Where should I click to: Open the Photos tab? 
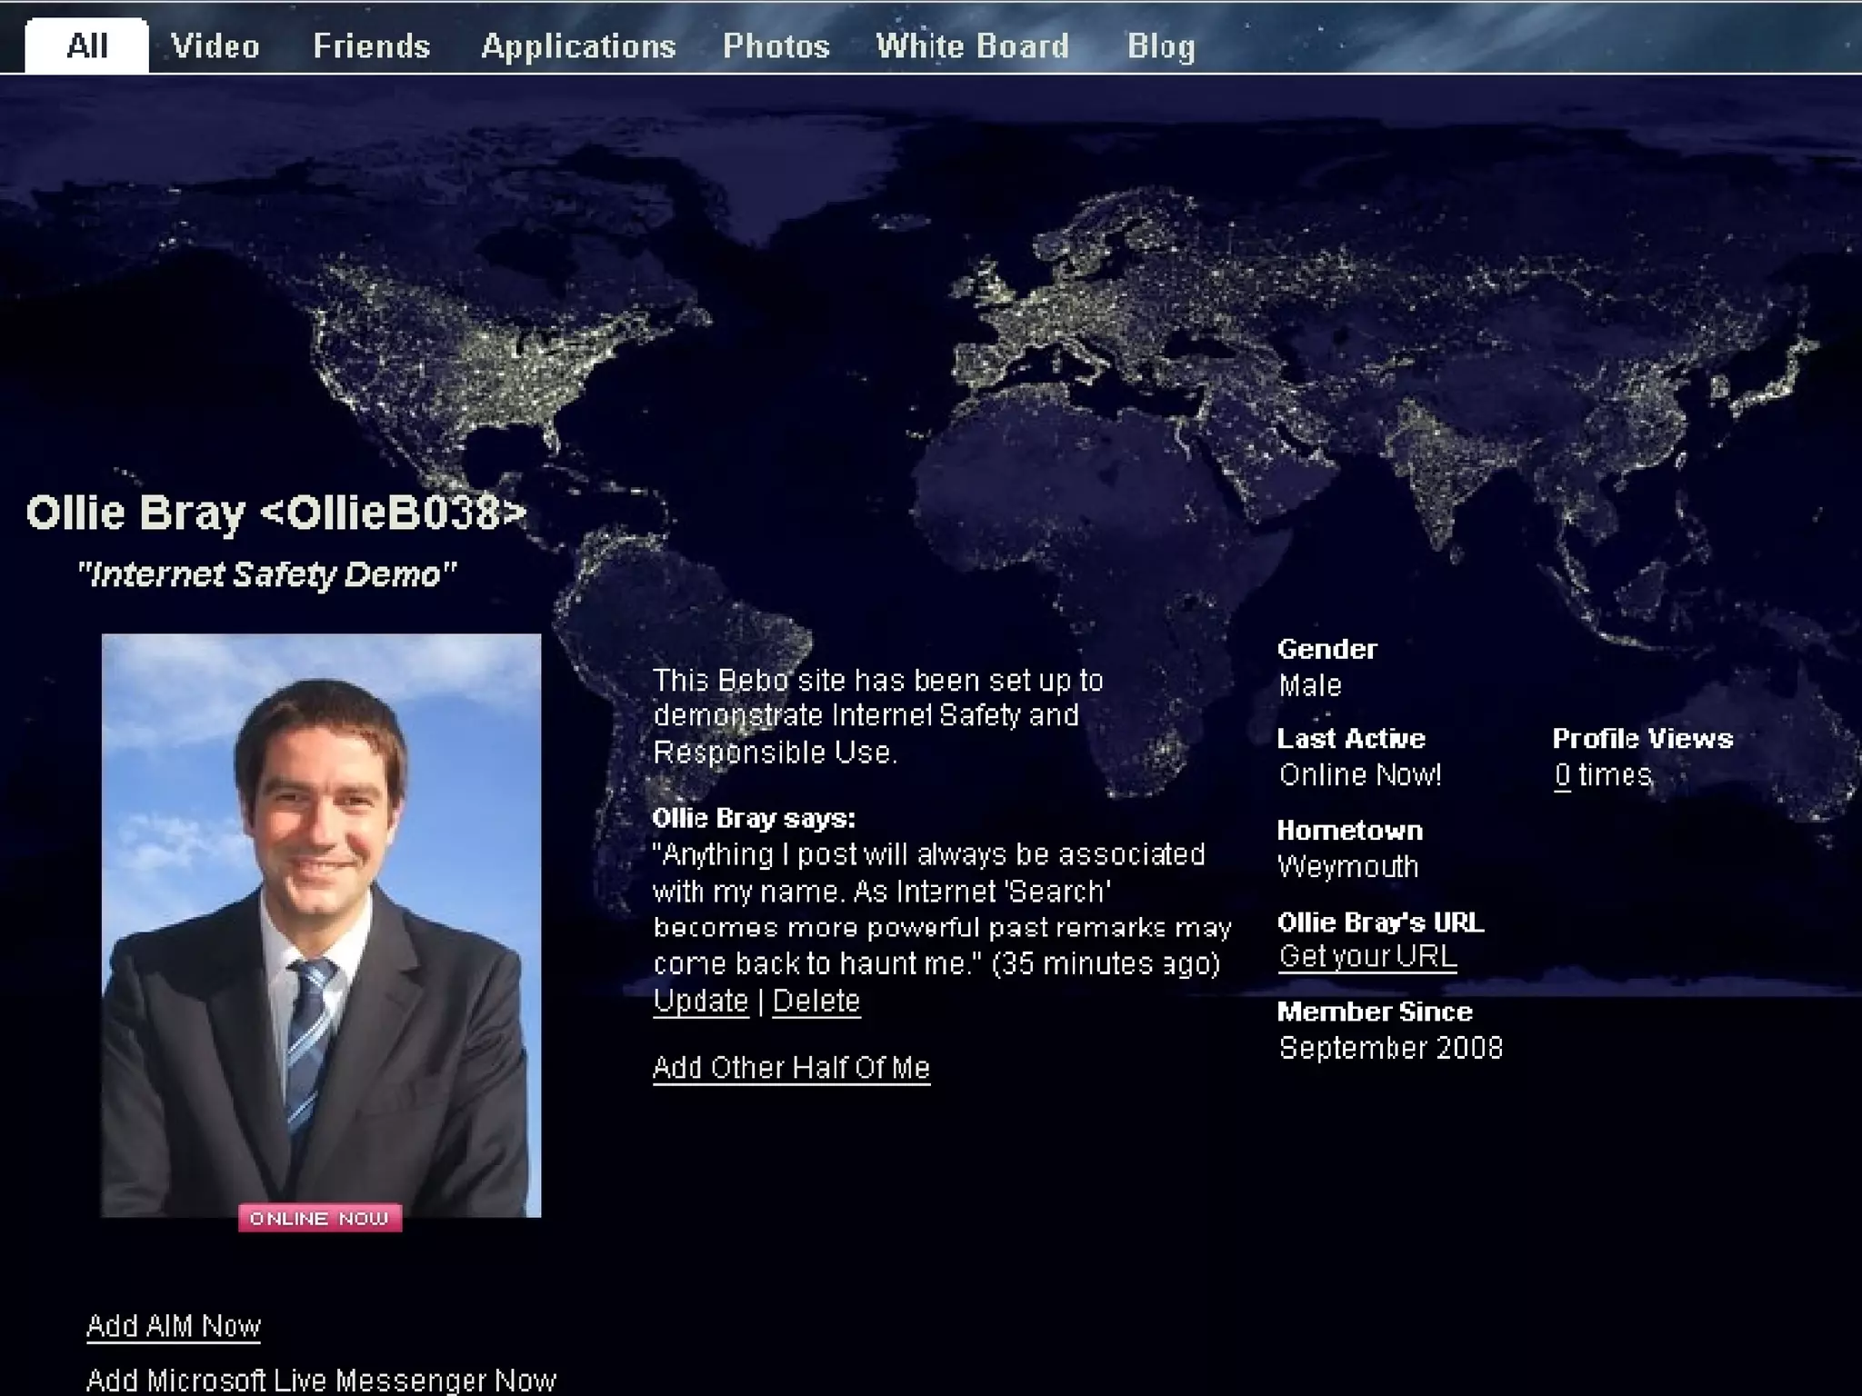(x=776, y=46)
